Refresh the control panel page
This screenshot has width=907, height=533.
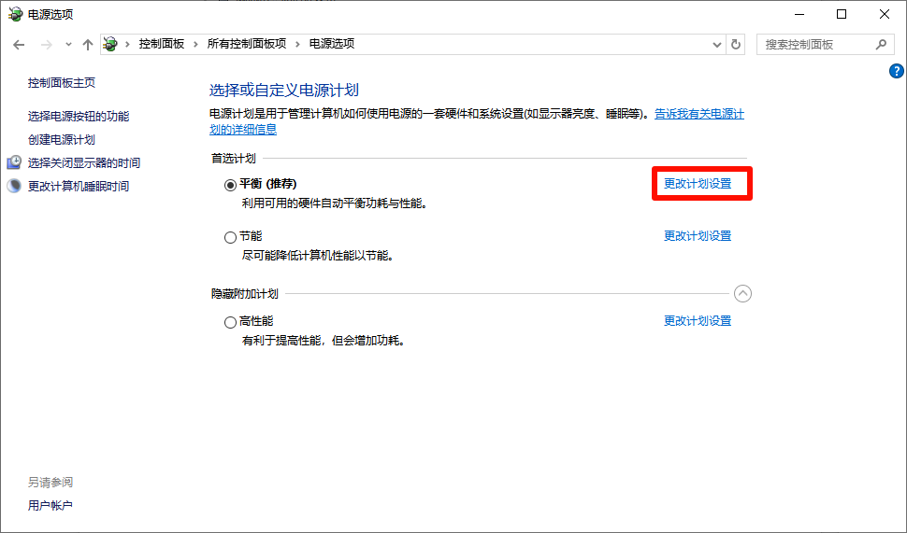coord(736,44)
